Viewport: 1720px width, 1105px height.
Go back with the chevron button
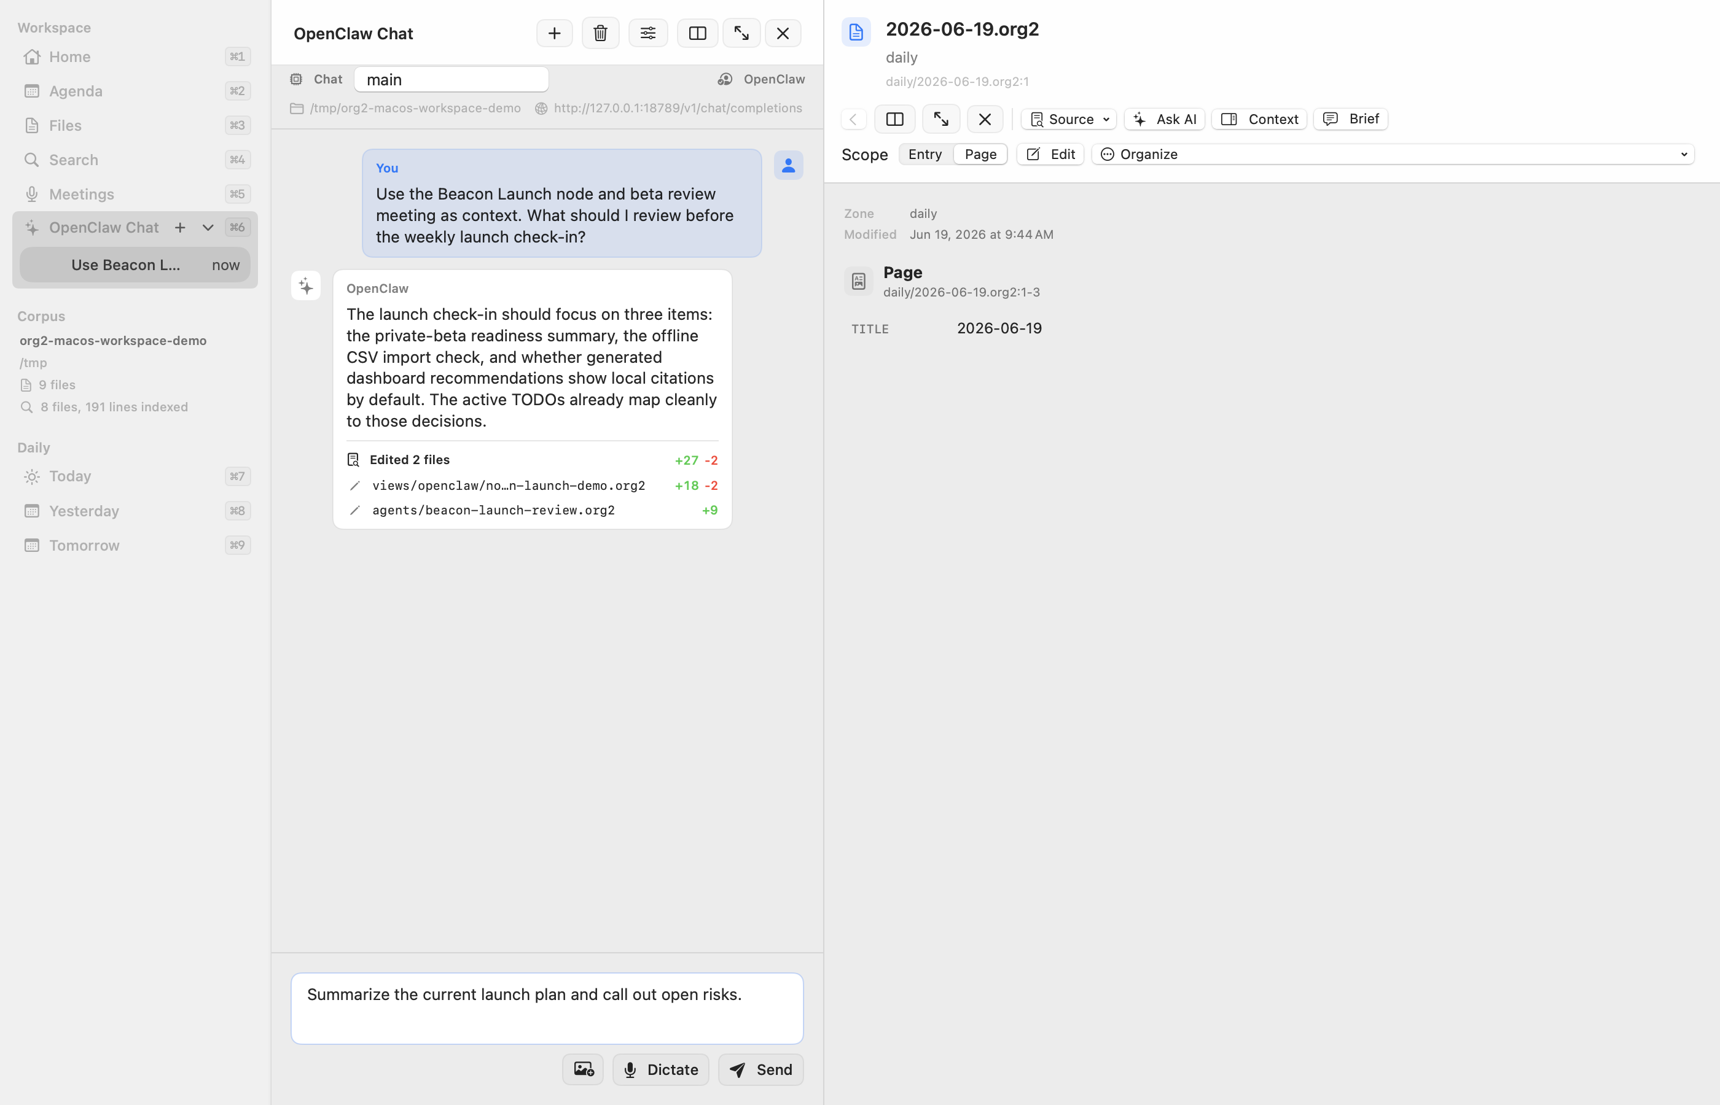point(853,119)
